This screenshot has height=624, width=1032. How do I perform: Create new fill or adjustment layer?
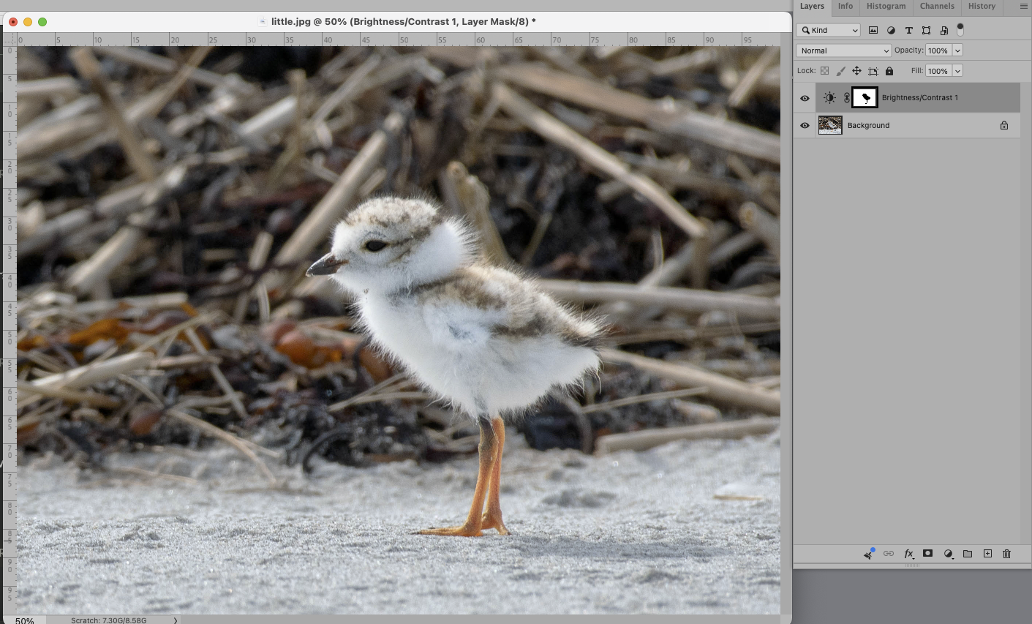pyautogui.click(x=949, y=554)
